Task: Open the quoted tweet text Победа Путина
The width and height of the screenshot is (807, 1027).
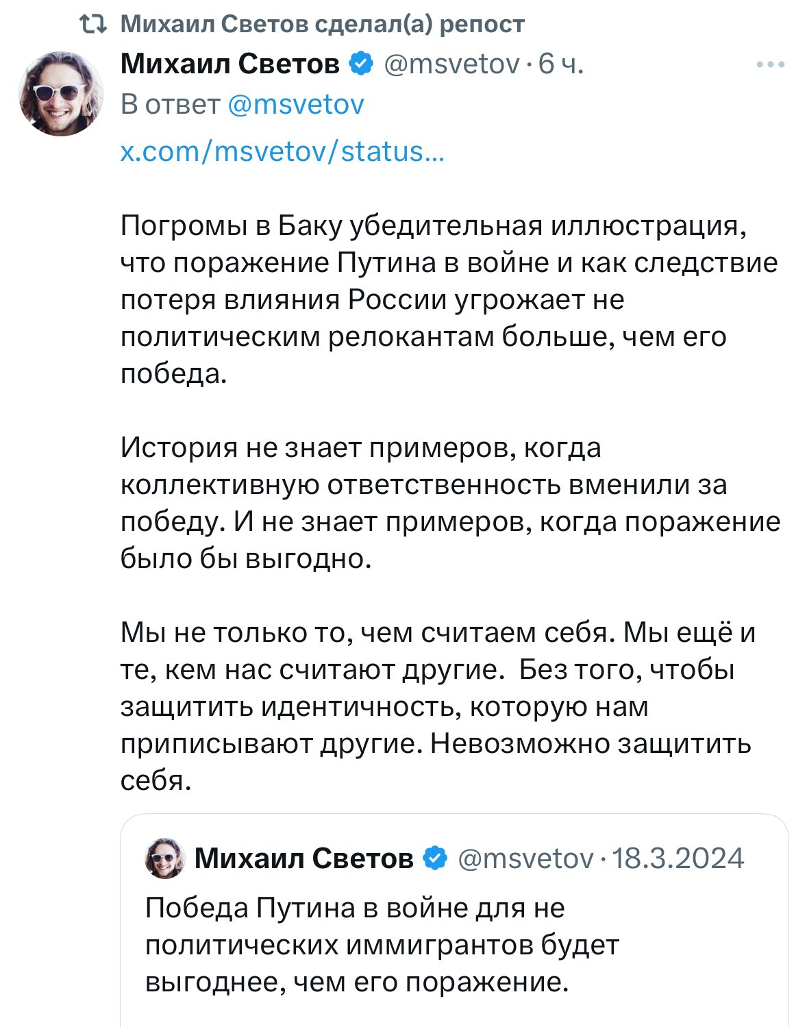Action: (382, 945)
